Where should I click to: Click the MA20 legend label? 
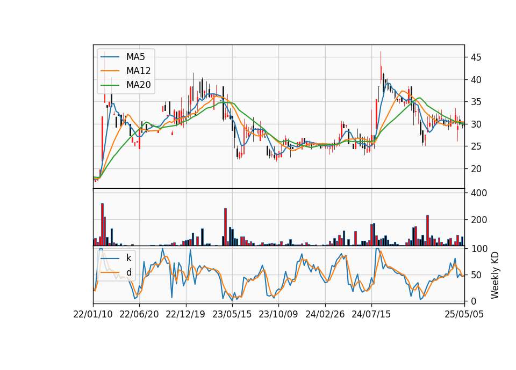click(138, 85)
